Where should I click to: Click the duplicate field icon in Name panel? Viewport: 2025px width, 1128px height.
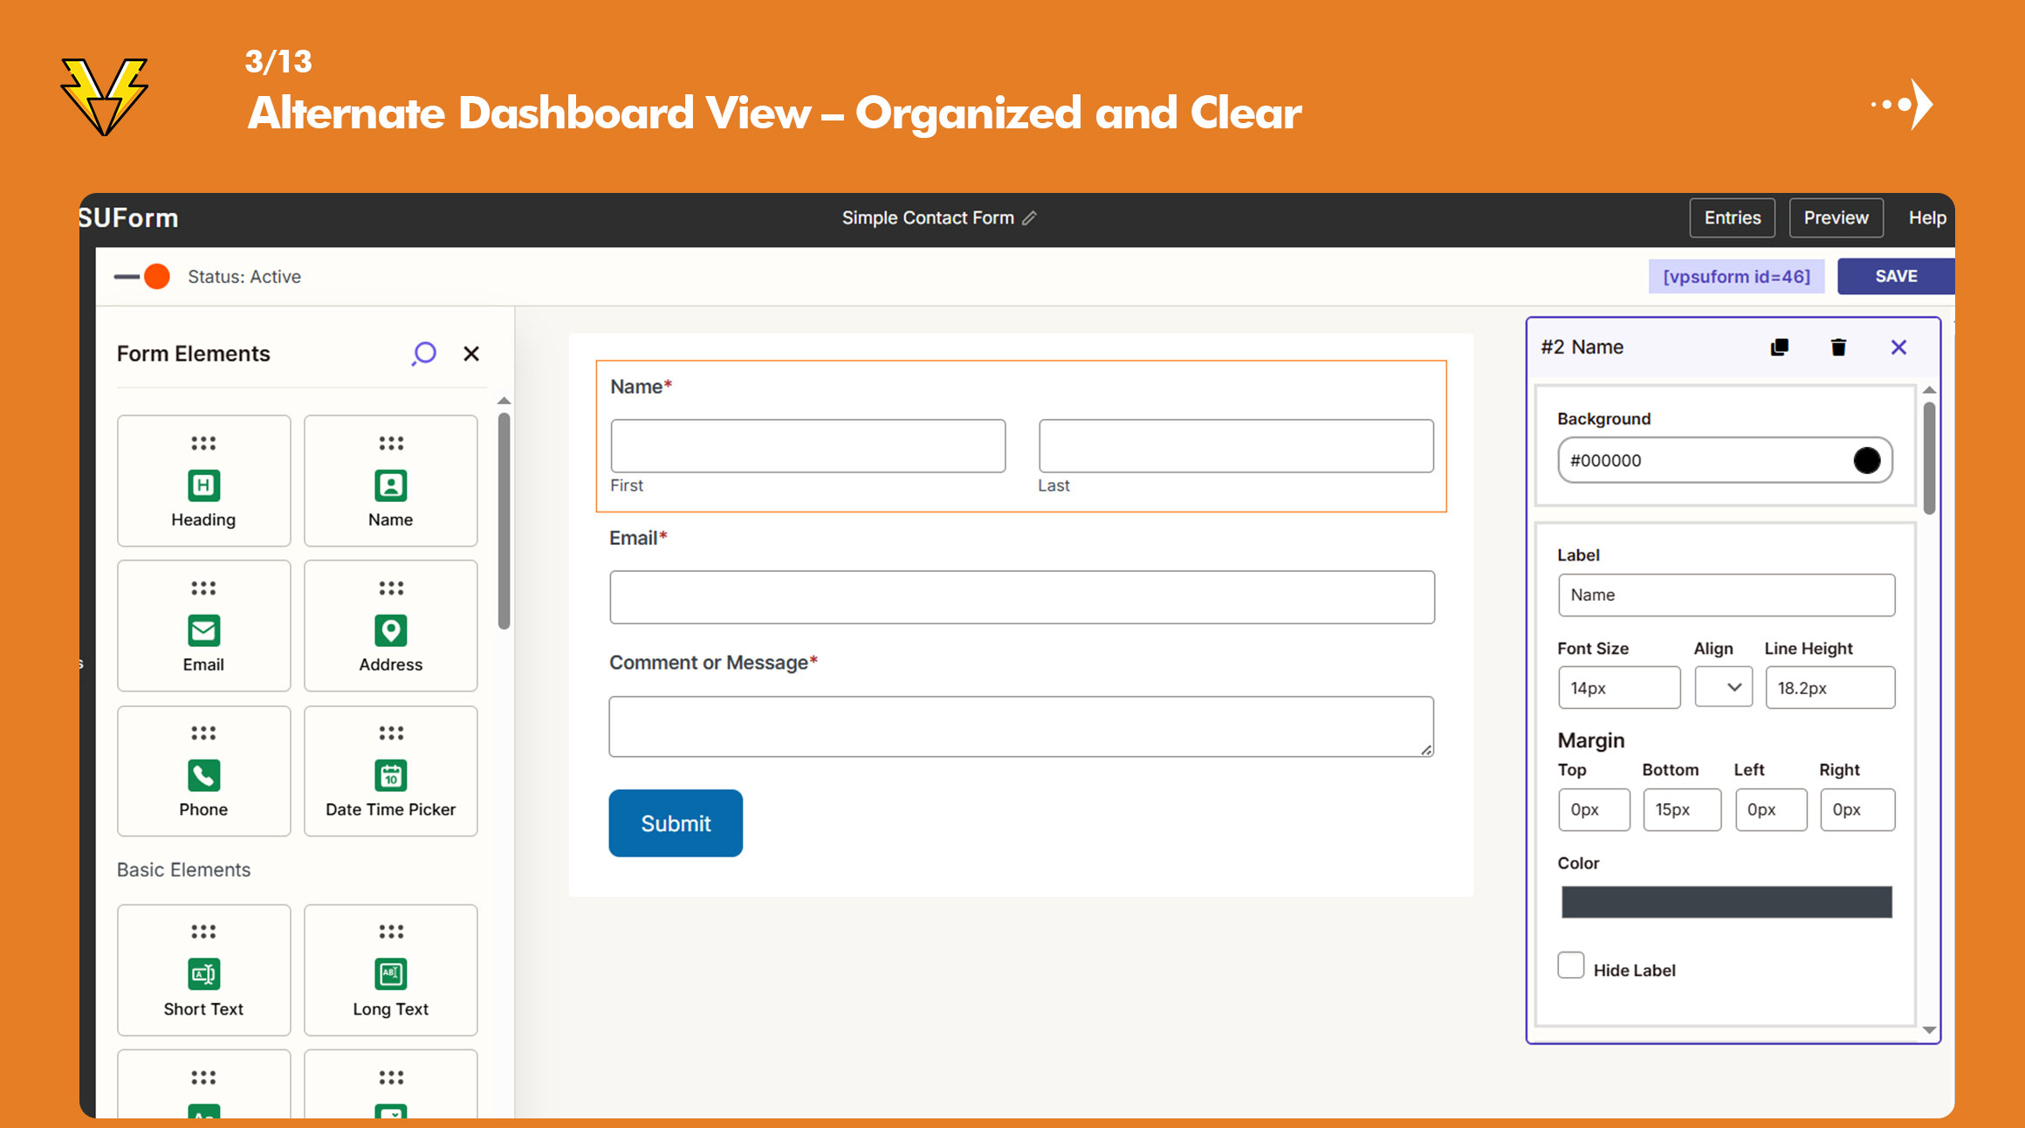click(1779, 347)
